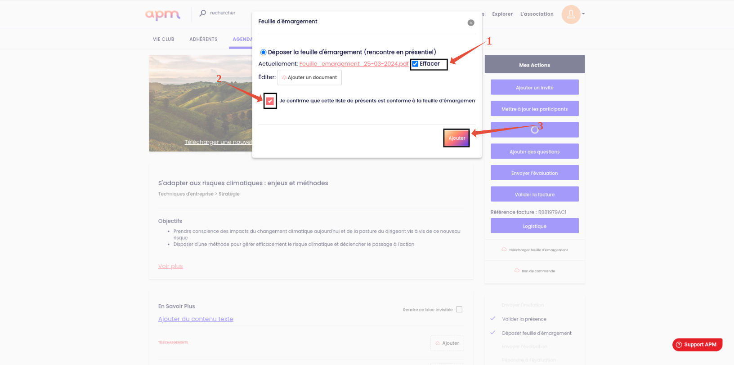Click the Logistique button
This screenshot has height=365, width=734.
535,226
